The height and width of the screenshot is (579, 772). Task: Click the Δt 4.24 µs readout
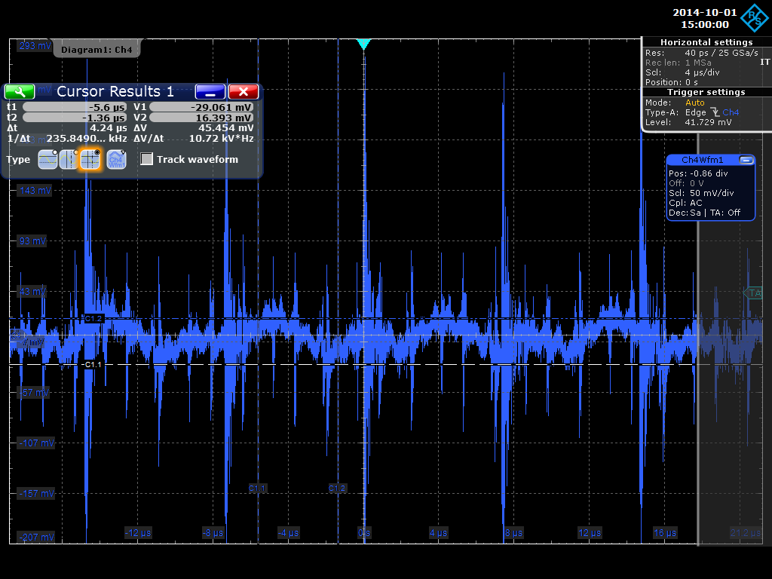[x=109, y=128]
